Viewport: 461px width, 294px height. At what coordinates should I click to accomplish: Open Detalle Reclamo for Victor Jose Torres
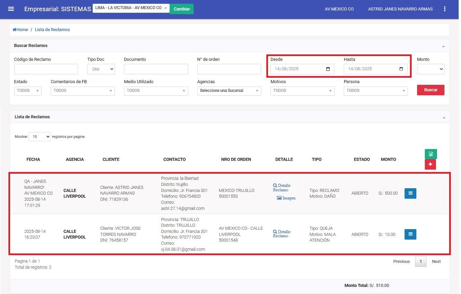(x=282, y=234)
